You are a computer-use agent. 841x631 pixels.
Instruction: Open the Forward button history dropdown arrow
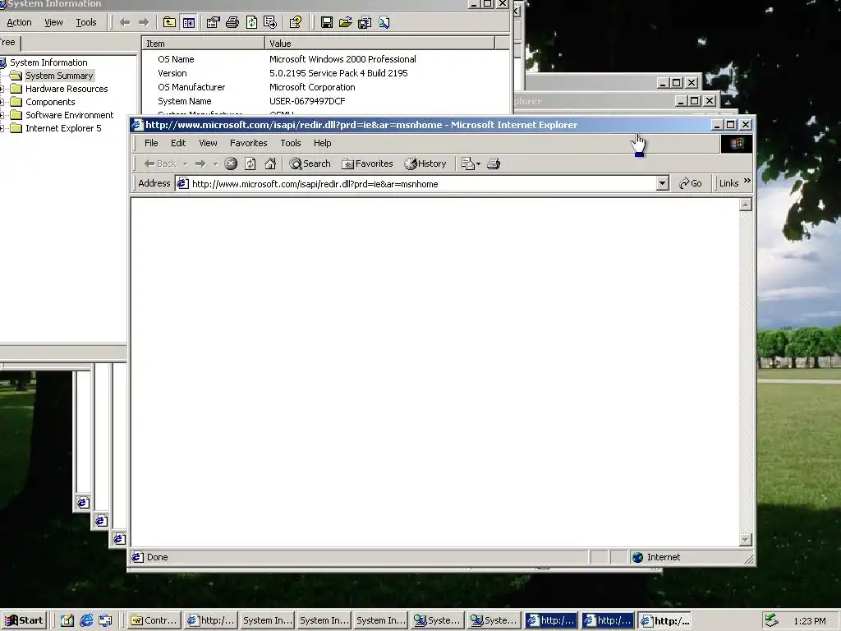tap(215, 164)
